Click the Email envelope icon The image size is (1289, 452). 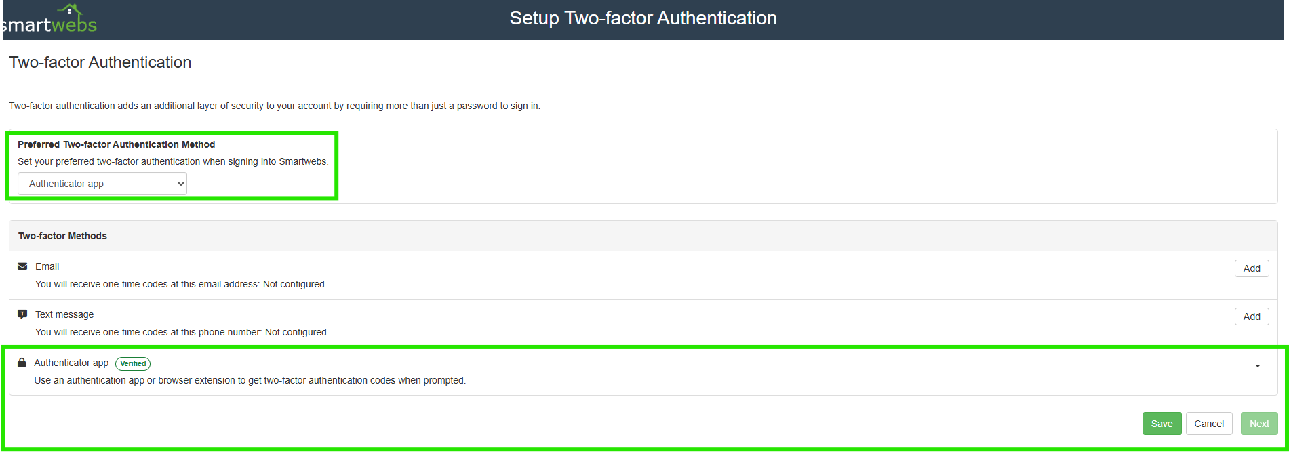tap(22, 266)
